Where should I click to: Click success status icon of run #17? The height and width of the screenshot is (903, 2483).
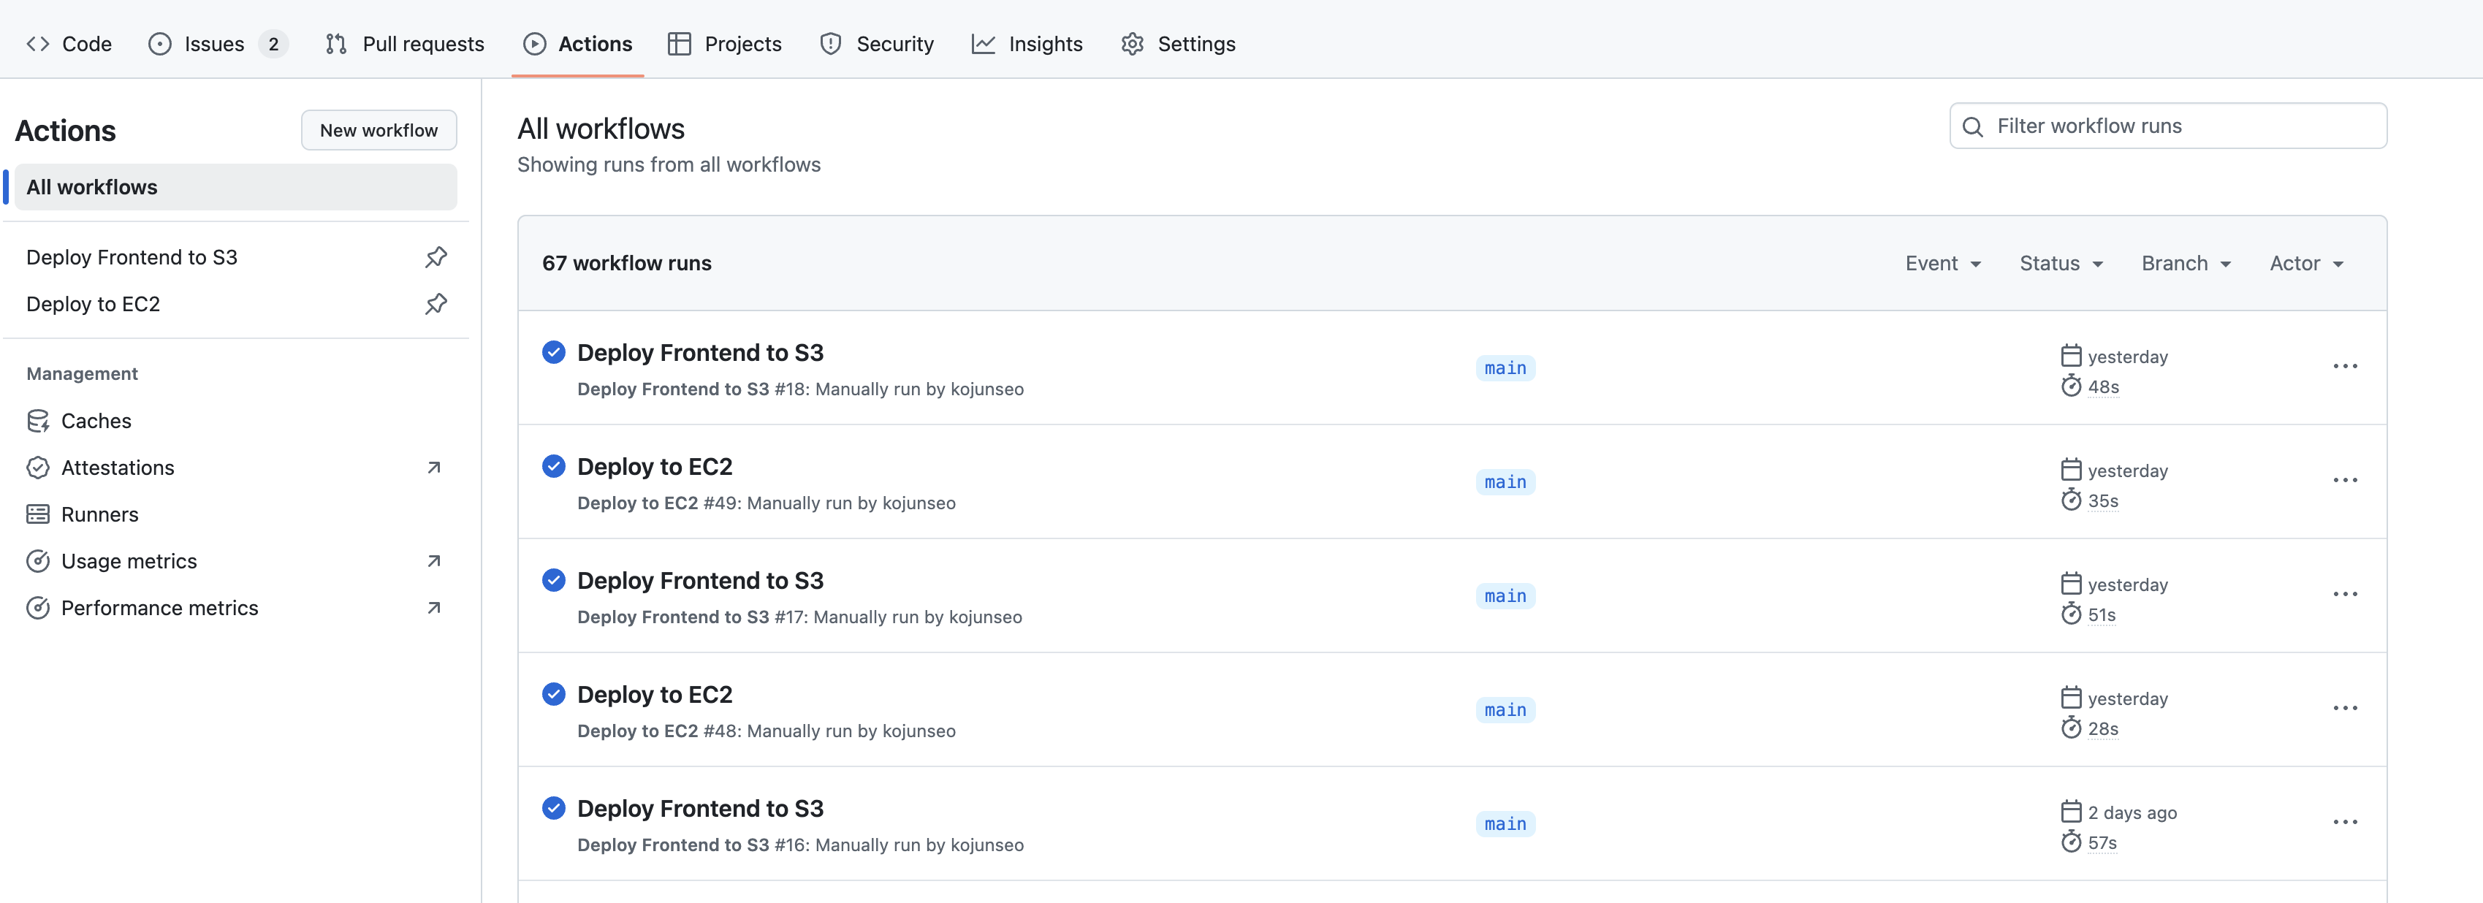[x=553, y=580]
